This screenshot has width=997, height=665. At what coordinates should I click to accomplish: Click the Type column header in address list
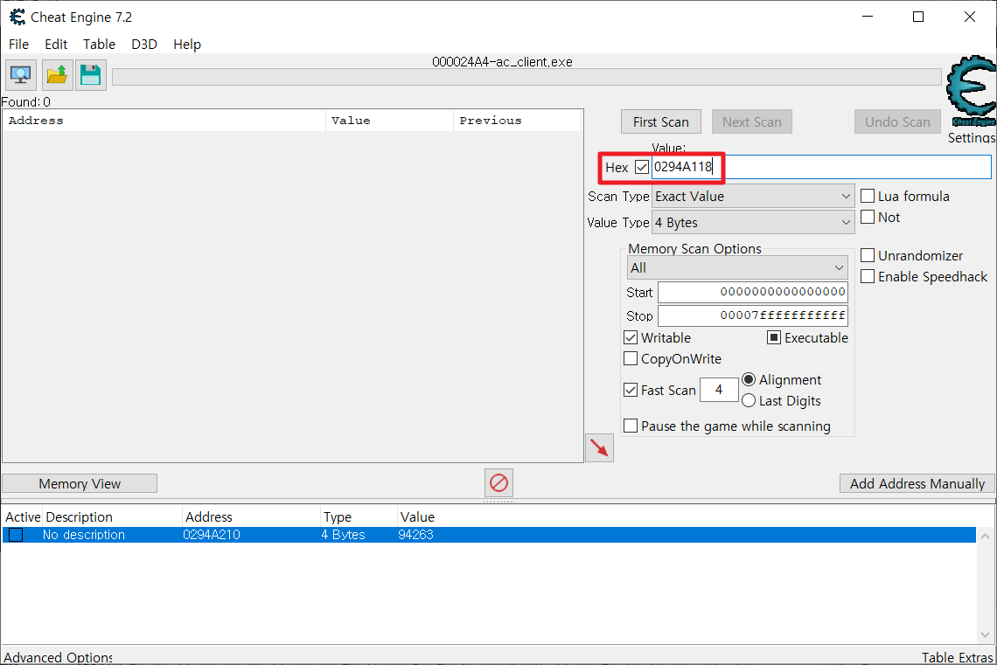tap(359, 517)
